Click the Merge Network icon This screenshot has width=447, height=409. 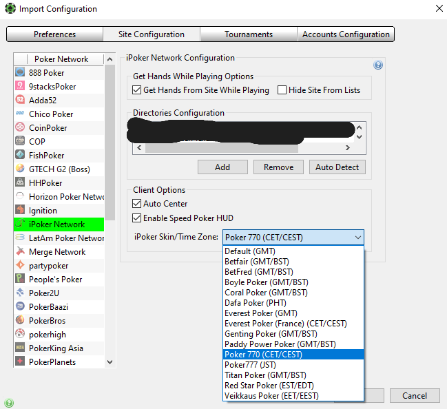(x=20, y=251)
